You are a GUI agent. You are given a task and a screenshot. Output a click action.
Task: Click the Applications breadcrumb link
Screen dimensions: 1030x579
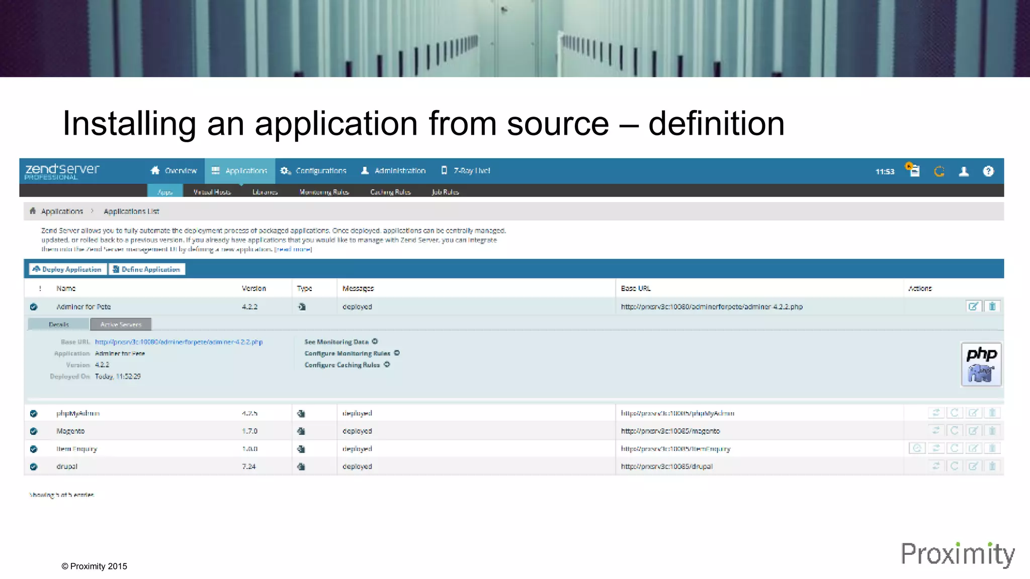(x=62, y=211)
